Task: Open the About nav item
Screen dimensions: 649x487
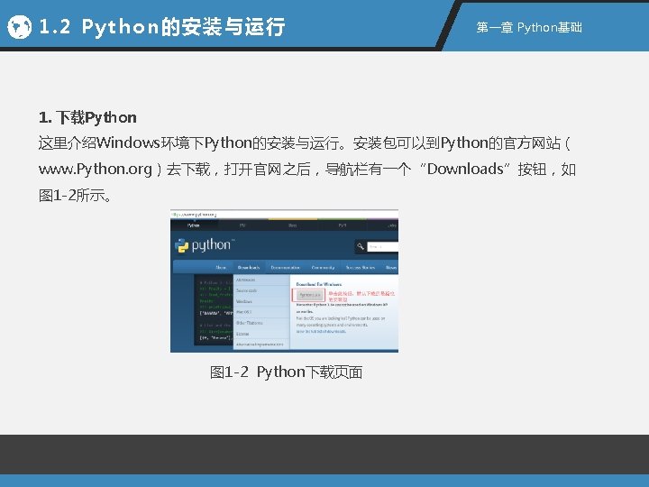Action: click(221, 268)
